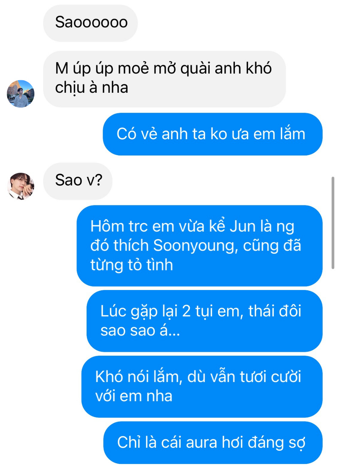
Task: Tap the selfie avatar beside "Sao v?"
Action: coord(21,186)
